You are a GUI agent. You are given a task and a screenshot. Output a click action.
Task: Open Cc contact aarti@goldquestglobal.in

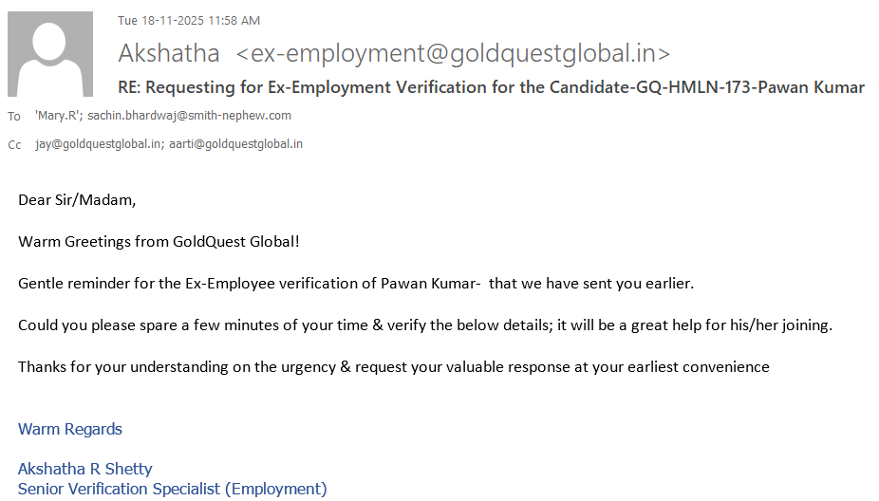coord(235,144)
